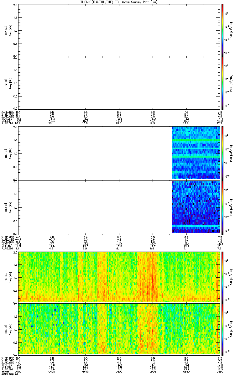Click the '0400' time axis label
The image size is (235, 376).
[18, 371]
